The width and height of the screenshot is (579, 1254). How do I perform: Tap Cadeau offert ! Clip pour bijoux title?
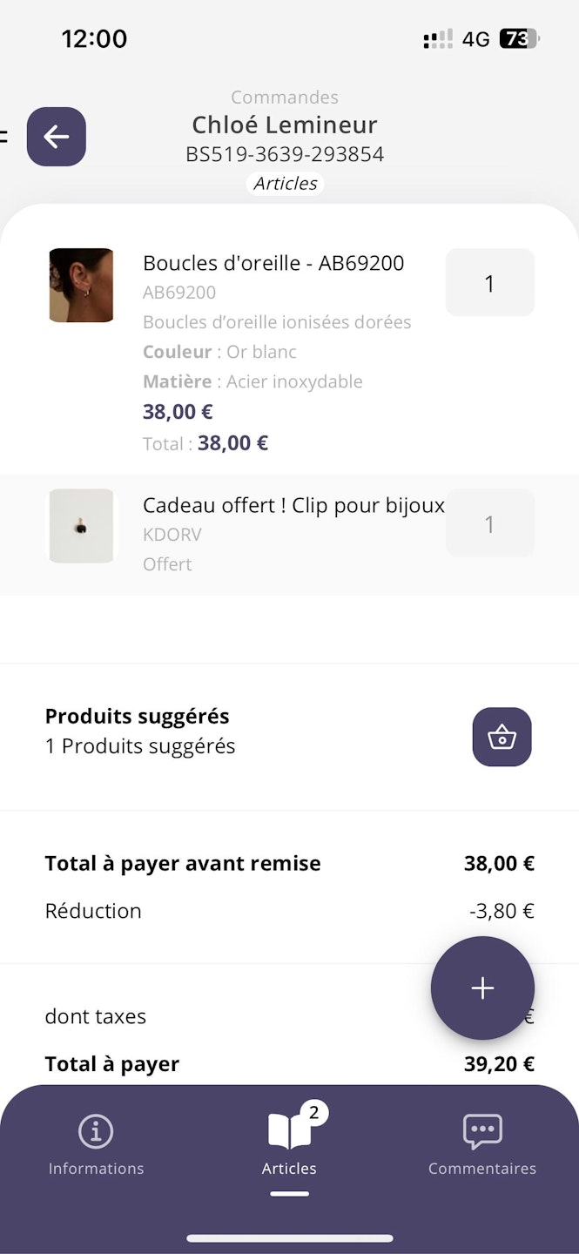tap(293, 505)
